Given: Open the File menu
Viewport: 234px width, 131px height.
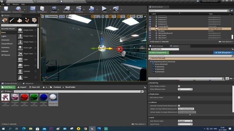Looking at the screenshot, I should [x=3, y=4].
